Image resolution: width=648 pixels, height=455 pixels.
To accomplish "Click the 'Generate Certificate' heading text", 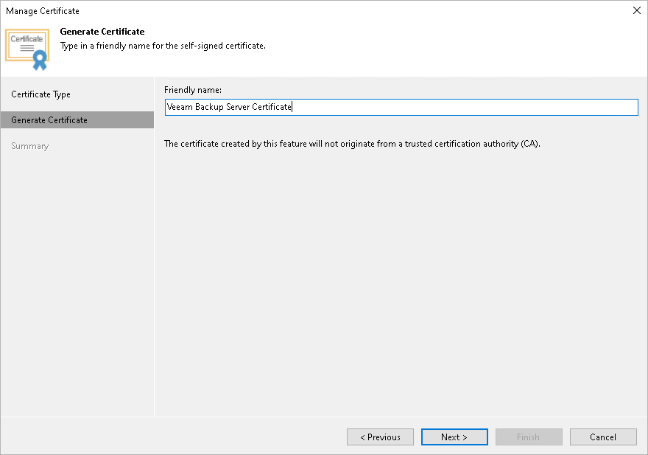I will (102, 32).
